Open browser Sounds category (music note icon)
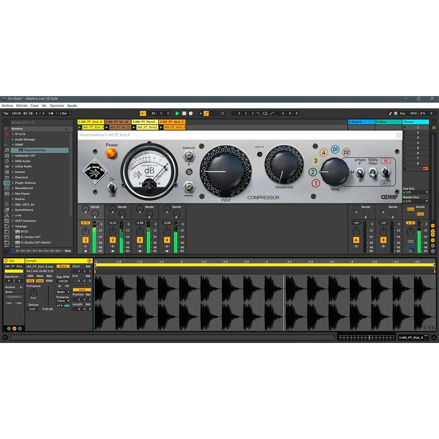Viewport: 439px width, 439px height. (7, 150)
